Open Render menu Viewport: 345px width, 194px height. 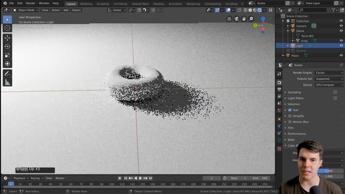(x=31, y=3)
